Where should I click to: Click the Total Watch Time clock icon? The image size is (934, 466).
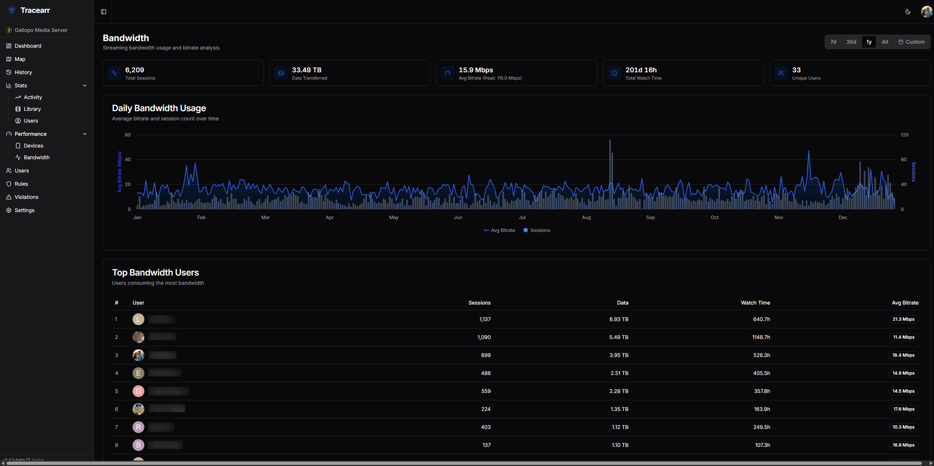(614, 73)
